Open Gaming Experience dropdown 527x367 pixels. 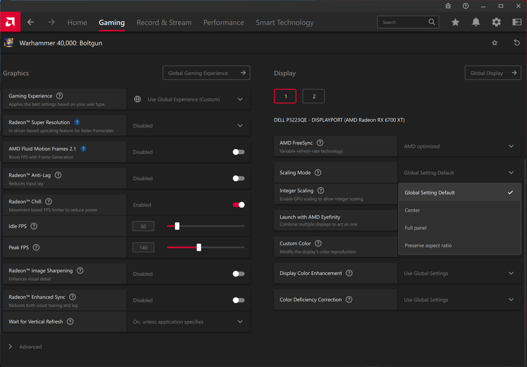click(x=188, y=99)
